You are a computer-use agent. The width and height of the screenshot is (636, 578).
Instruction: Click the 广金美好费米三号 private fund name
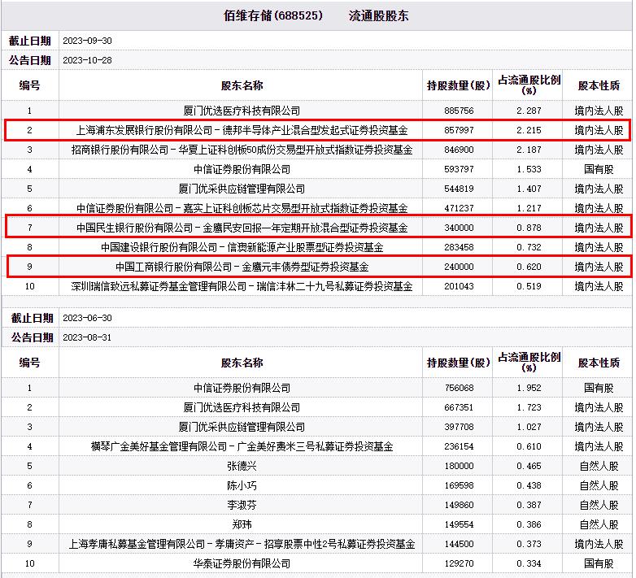tap(242, 446)
